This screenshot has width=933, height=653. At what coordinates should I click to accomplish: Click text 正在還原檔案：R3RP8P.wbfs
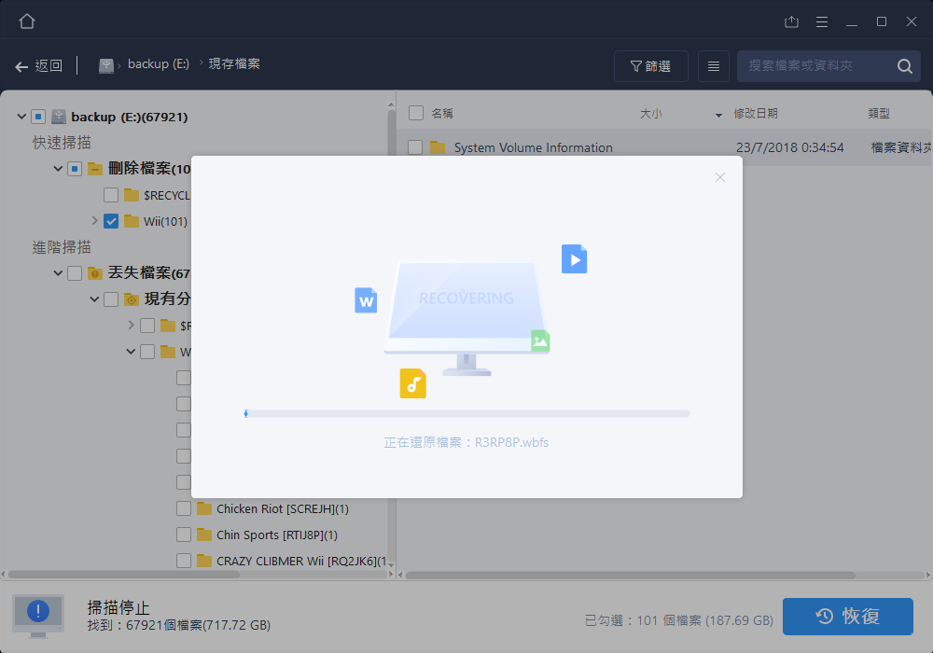point(466,442)
